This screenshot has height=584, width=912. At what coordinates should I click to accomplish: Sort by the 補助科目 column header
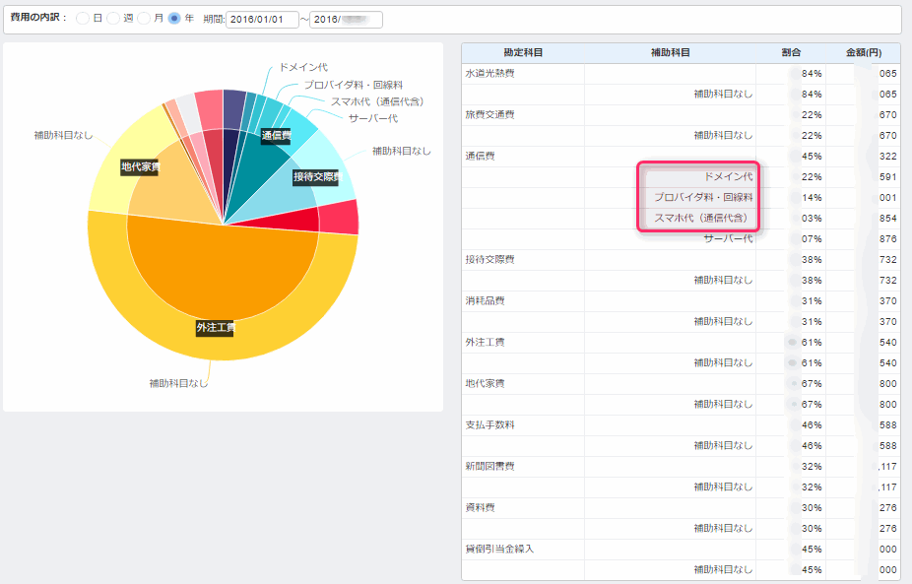coord(670,52)
